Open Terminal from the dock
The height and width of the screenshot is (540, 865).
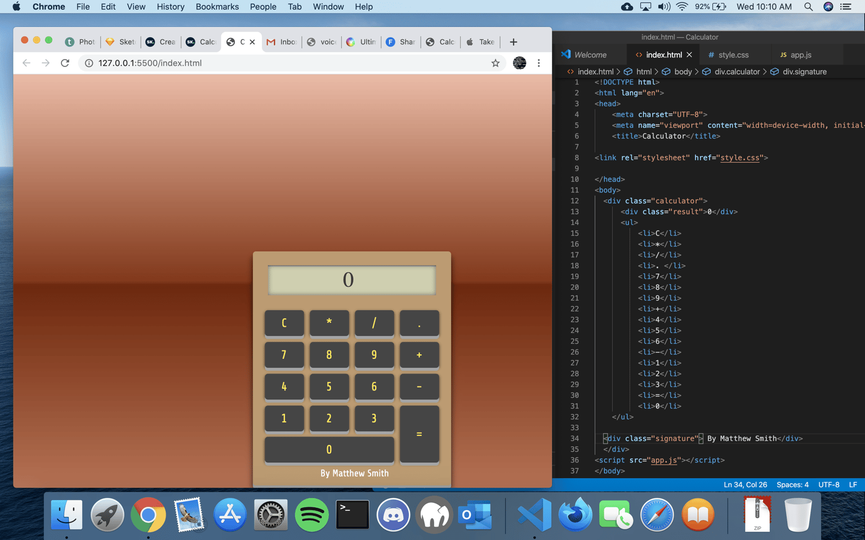[353, 515]
